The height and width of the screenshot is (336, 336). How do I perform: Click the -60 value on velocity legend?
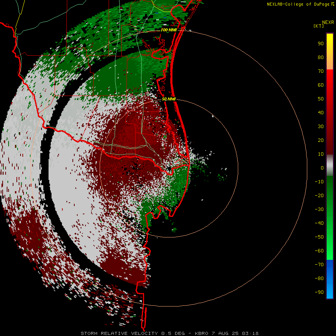pos(319,251)
